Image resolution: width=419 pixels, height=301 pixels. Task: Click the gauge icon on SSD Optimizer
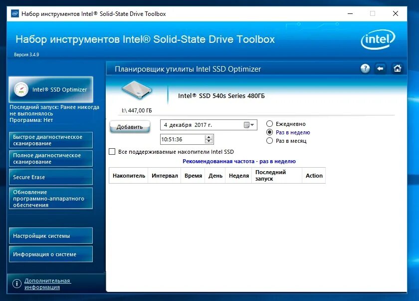[21, 90]
